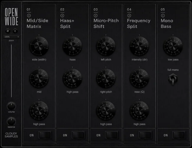Viewport: 192px width, 148px height.
Task: Click the vertical level meter line
Action: tap(12, 71)
